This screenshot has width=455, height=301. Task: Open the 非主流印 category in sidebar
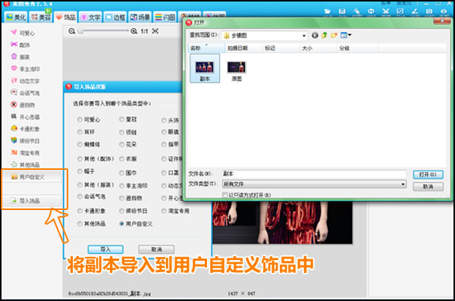[x=25, y=69]
